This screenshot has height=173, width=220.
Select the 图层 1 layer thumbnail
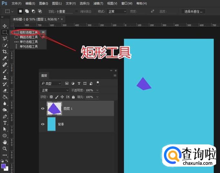click(x=54, y=108)
